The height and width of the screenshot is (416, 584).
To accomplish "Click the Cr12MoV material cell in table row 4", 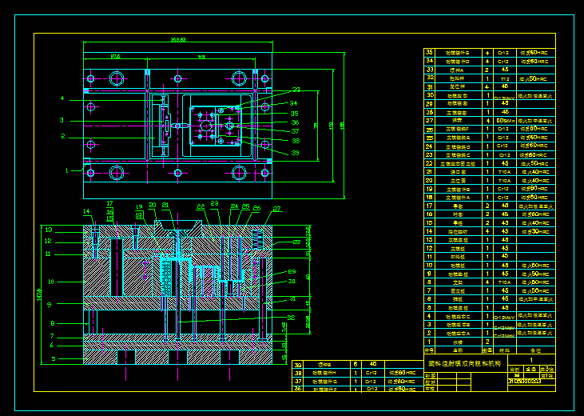I will (x=505, y=317).
